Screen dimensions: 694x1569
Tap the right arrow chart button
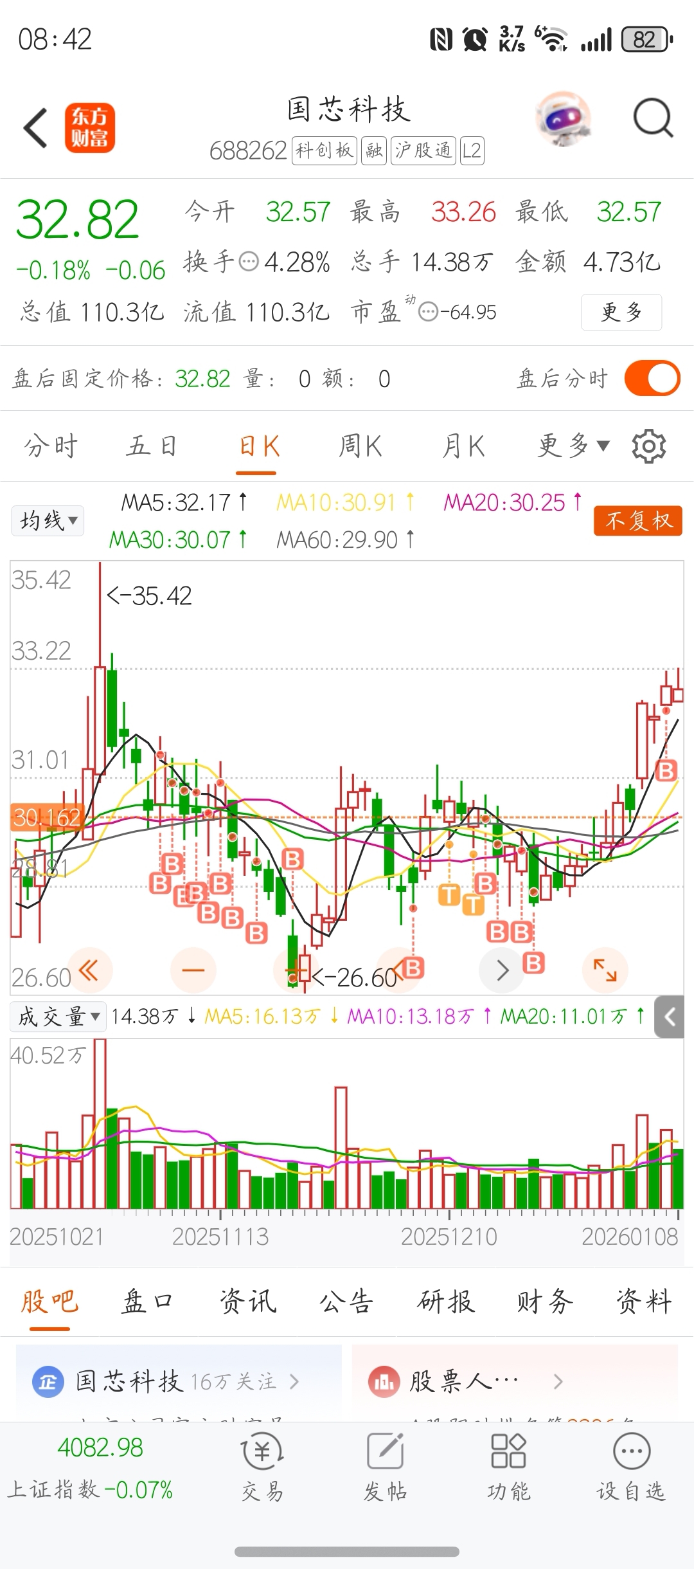pos(502,970)
